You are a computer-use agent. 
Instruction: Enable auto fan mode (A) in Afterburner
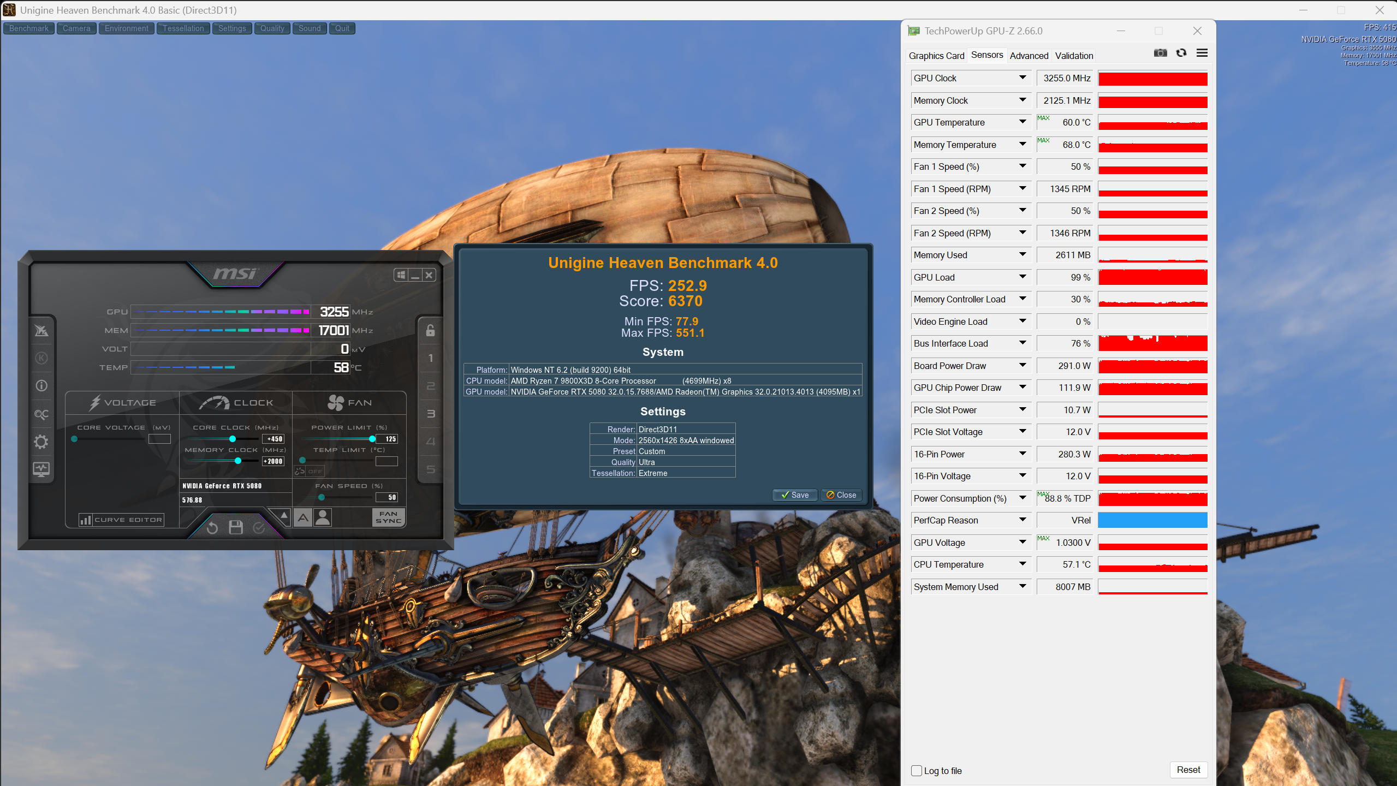303,517
